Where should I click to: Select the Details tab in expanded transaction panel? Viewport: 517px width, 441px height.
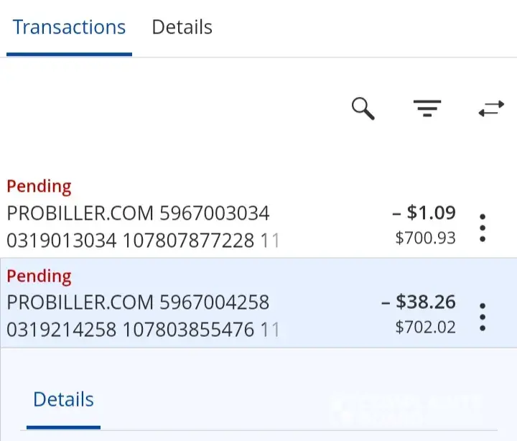coord(63,399)
